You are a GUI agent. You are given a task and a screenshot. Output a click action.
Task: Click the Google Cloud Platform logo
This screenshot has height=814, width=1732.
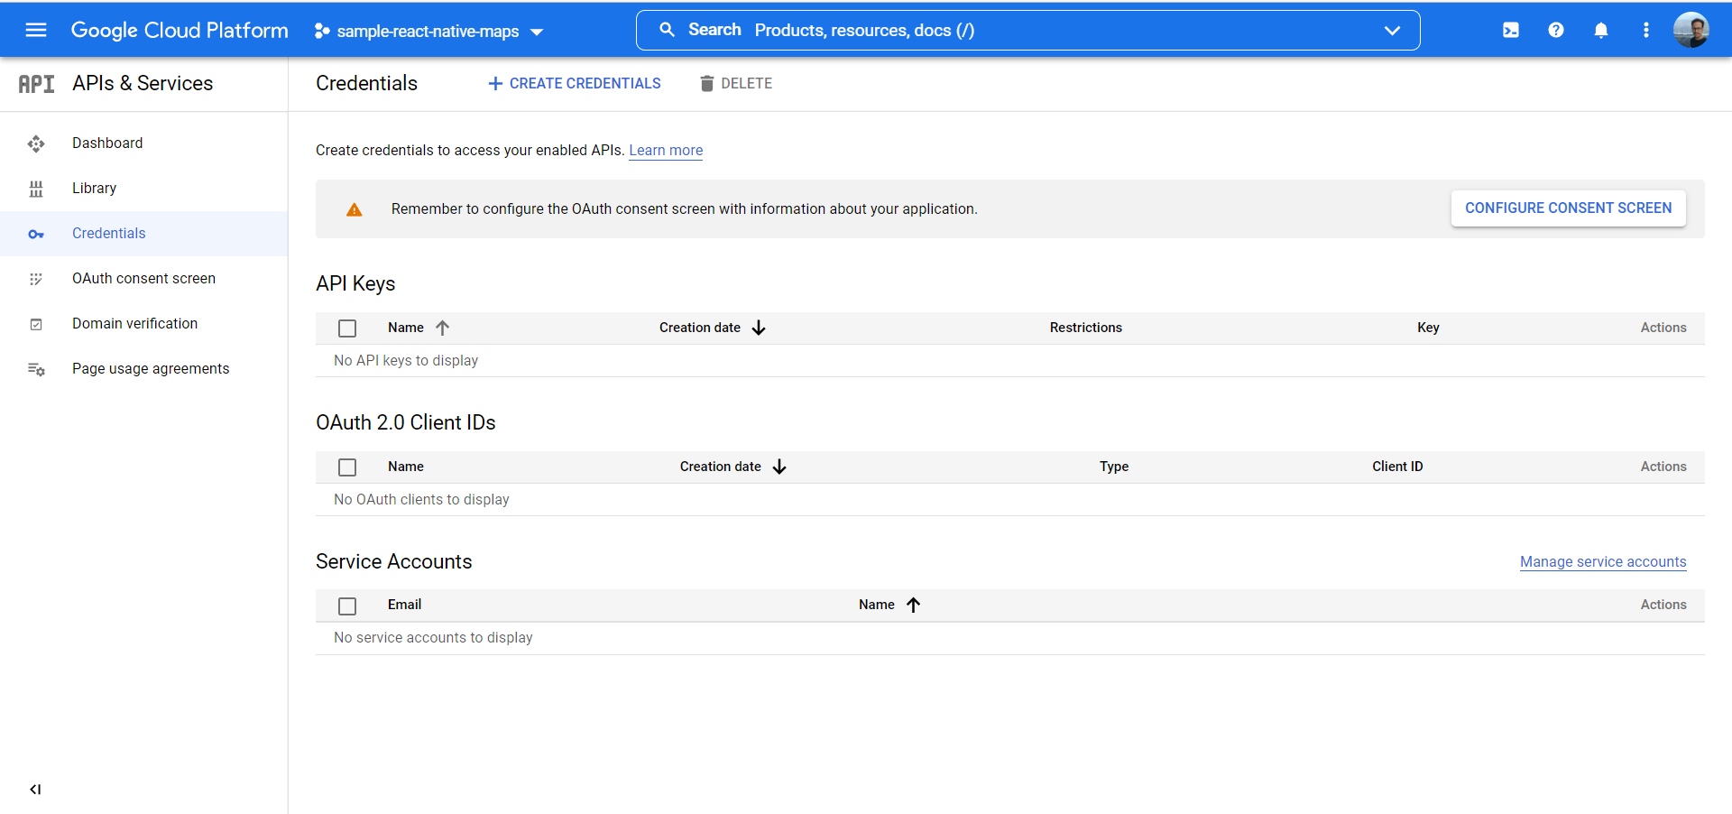coord(180,30)
